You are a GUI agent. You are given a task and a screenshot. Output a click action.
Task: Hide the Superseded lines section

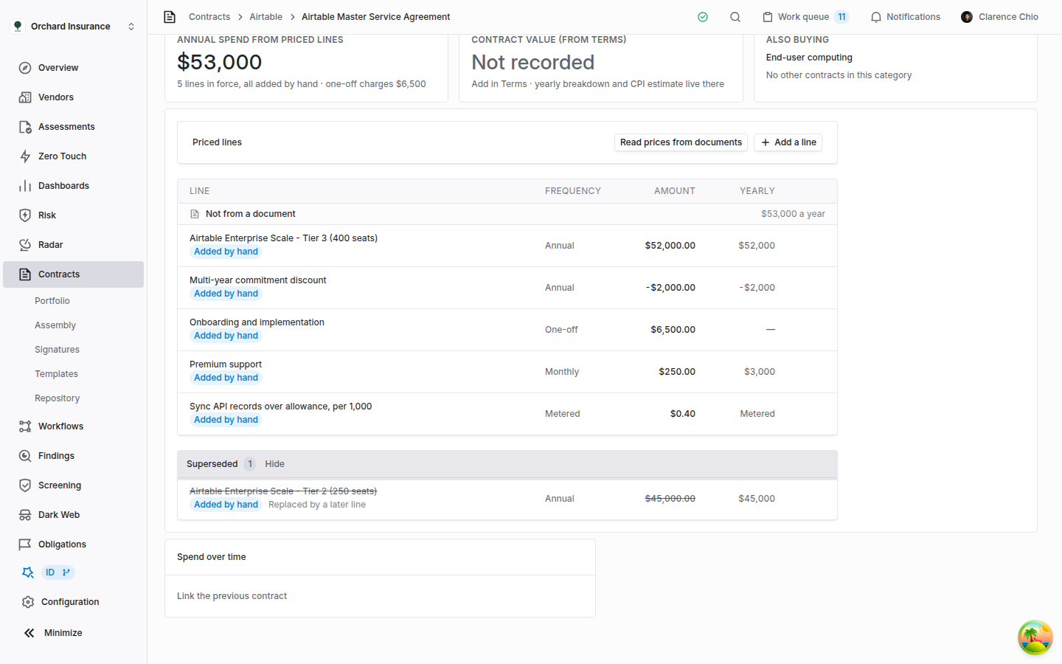274,464
